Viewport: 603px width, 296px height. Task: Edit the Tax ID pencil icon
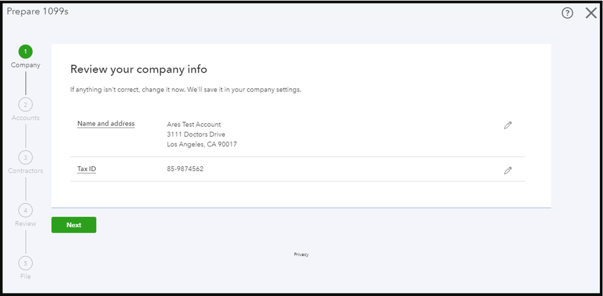pos(508,170)
